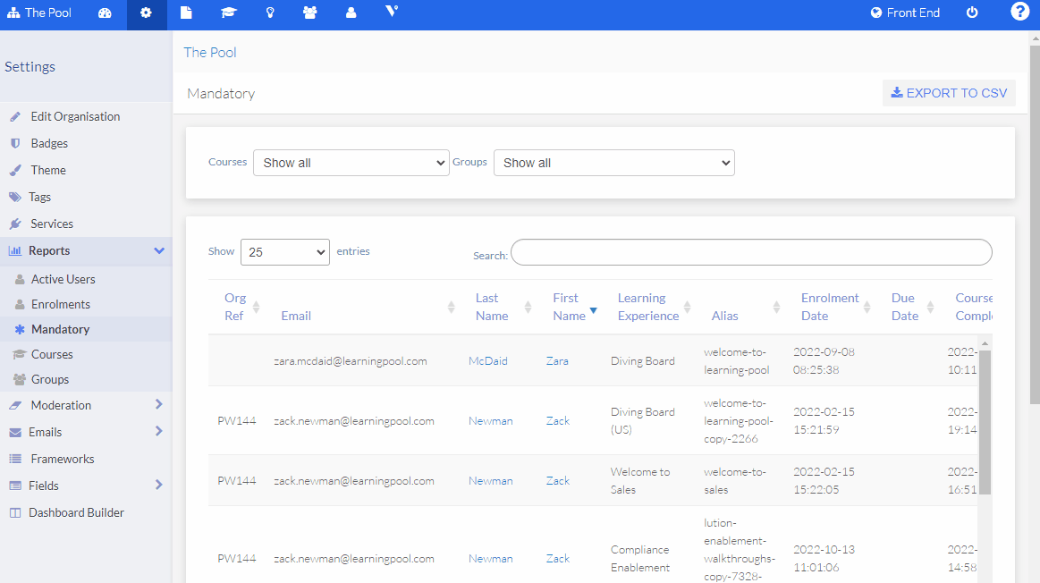Screen dimensions: 1040x583
Task: Click the lightbulb icon in top bar
Action: tap(270, 13)
